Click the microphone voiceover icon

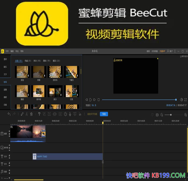(x=70, y=114)
